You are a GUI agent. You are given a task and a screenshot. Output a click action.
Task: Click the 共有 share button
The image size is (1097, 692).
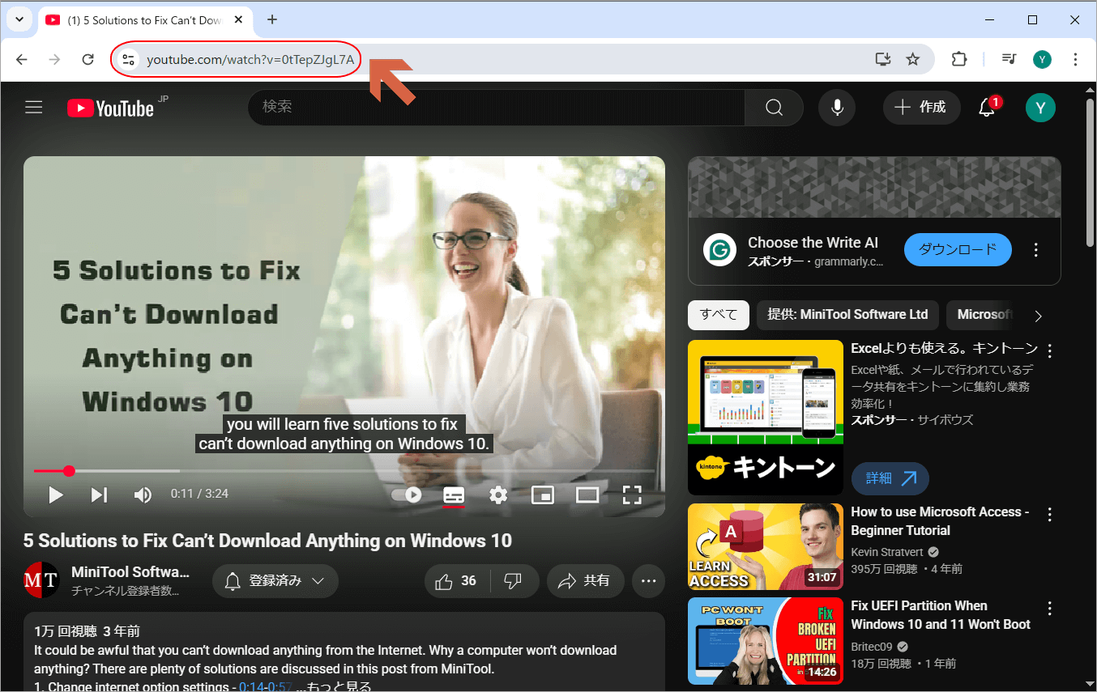point(585,581)
